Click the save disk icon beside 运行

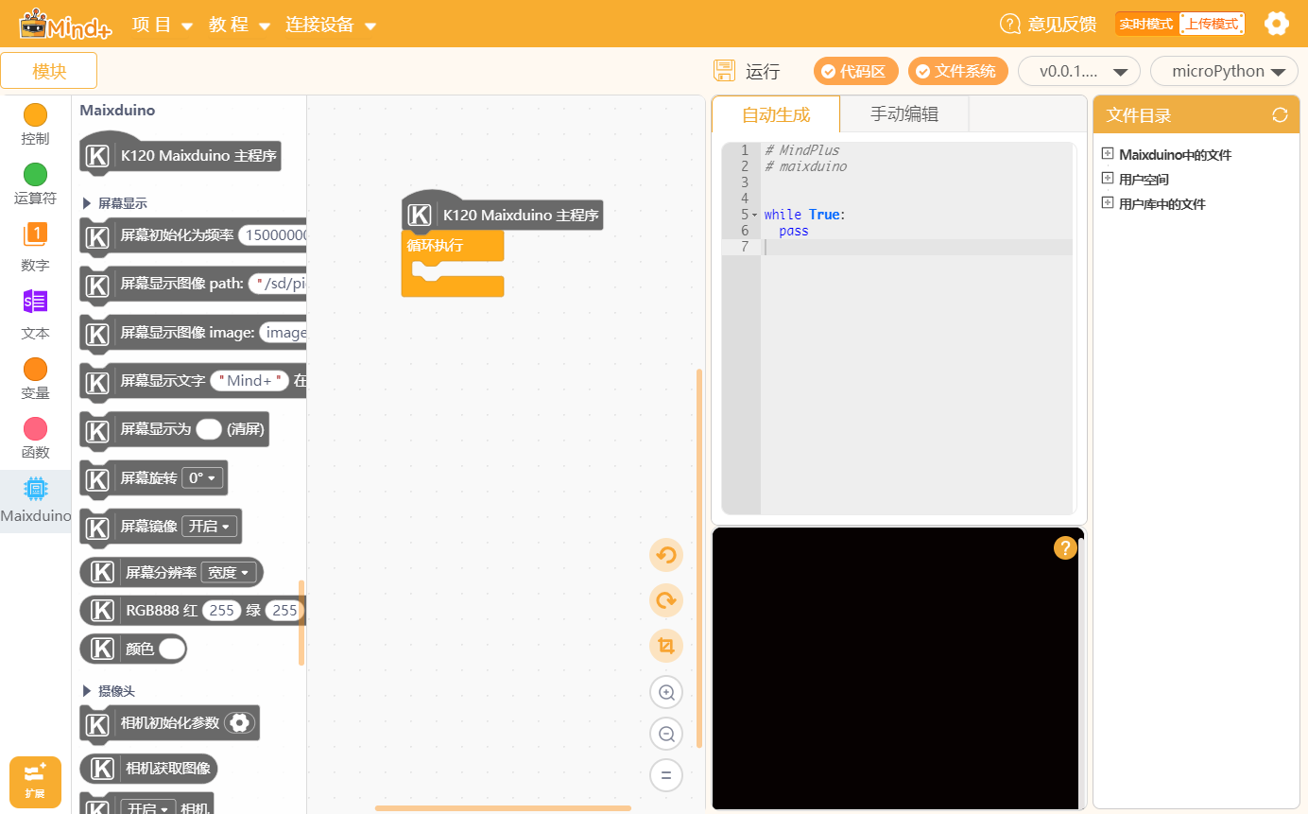pos(725,71)
